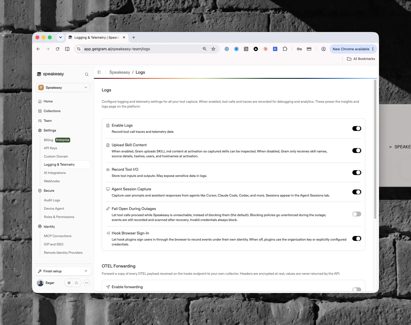Click the sidebar search magnifier icon
This screenshot has width=411, height=325.
(x=87, y=74)
